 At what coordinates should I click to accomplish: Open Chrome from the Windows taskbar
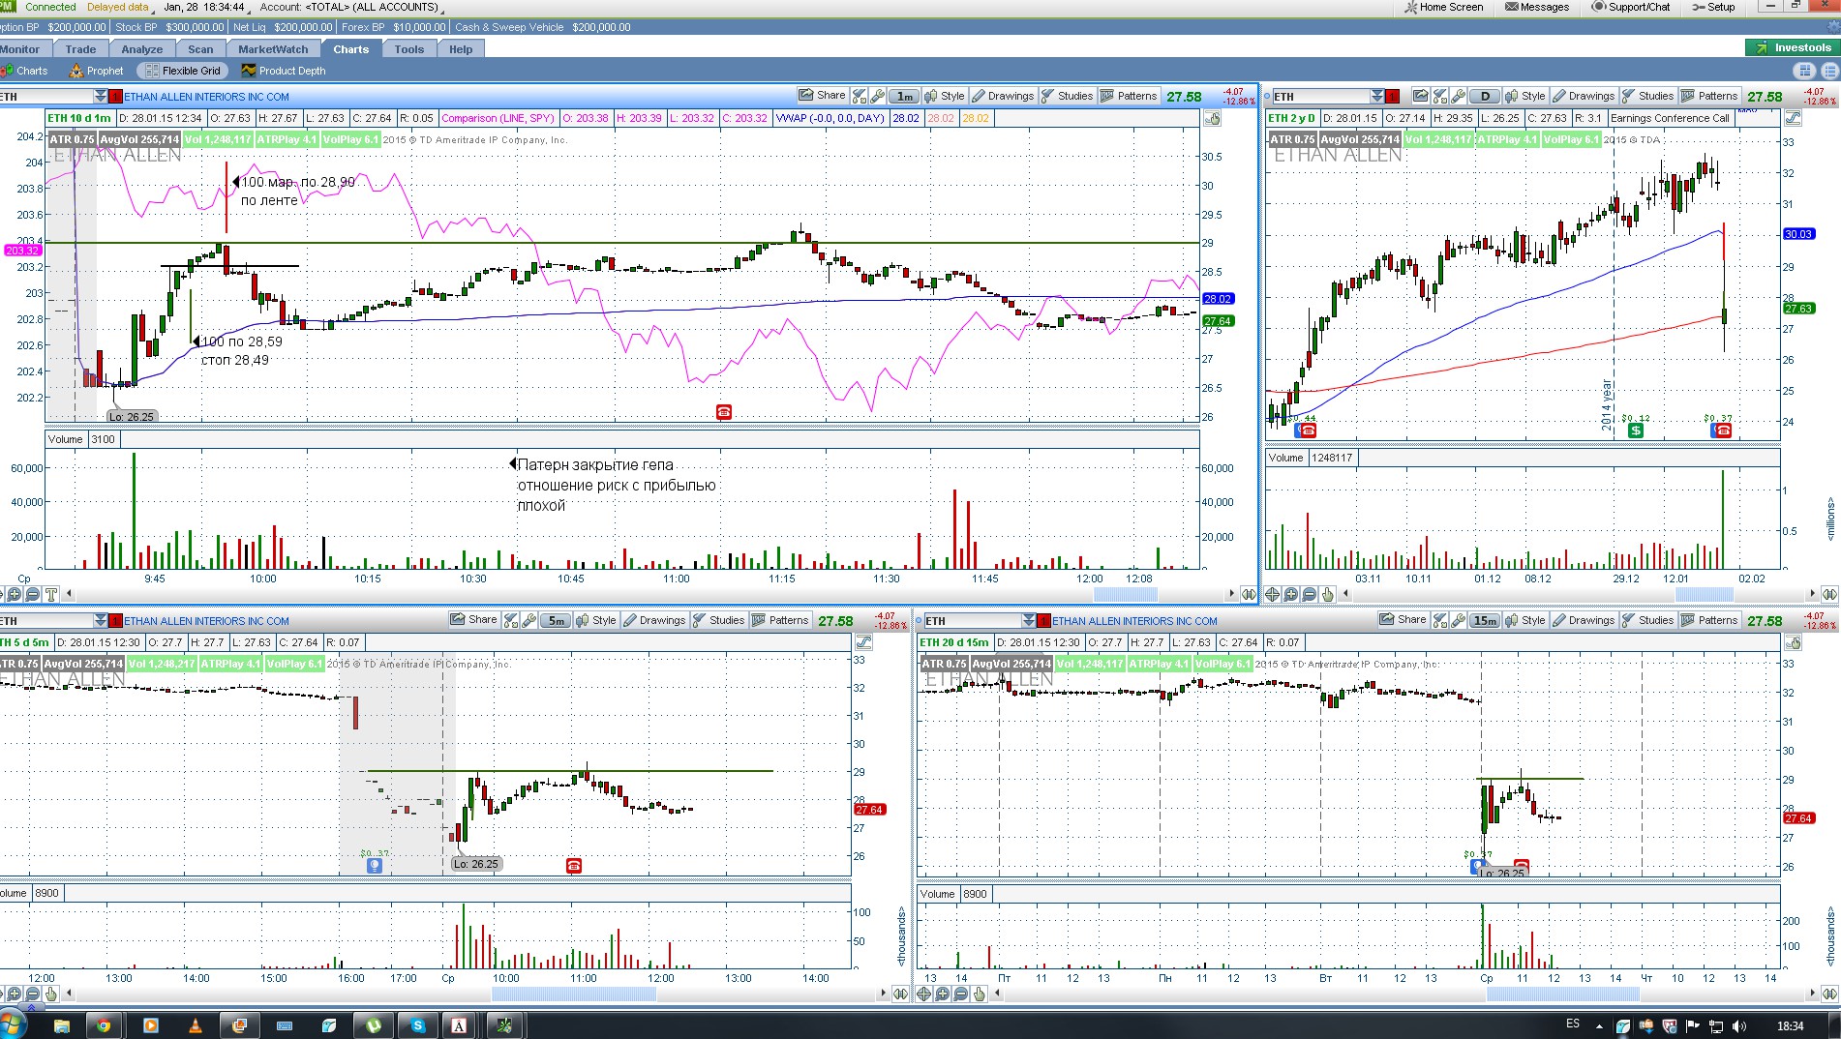pos(104,1025)
